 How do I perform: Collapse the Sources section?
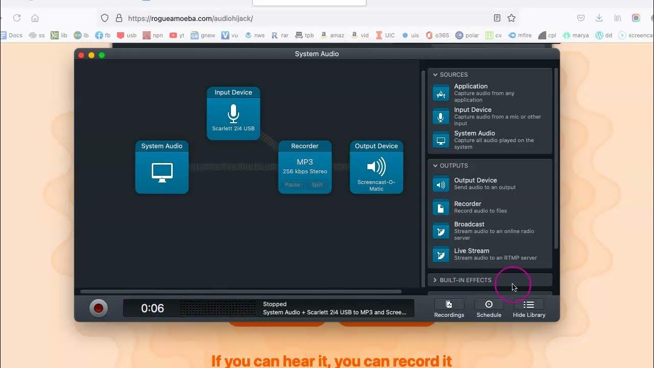click(x=435, y=75)
